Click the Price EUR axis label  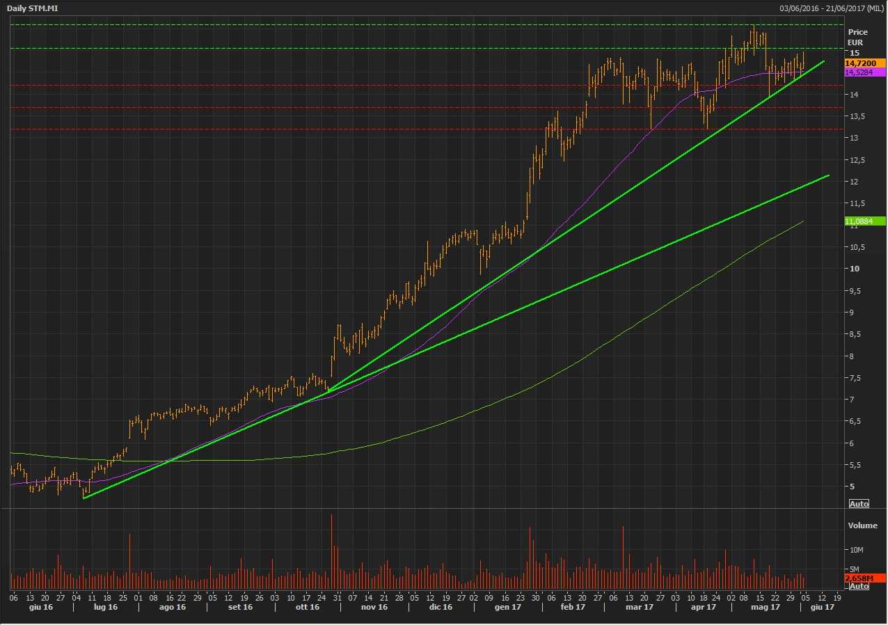[x=857, y=37]
